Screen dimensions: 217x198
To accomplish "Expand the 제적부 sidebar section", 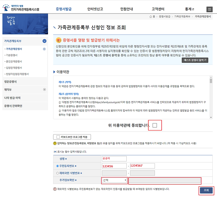I will point(44,90).
